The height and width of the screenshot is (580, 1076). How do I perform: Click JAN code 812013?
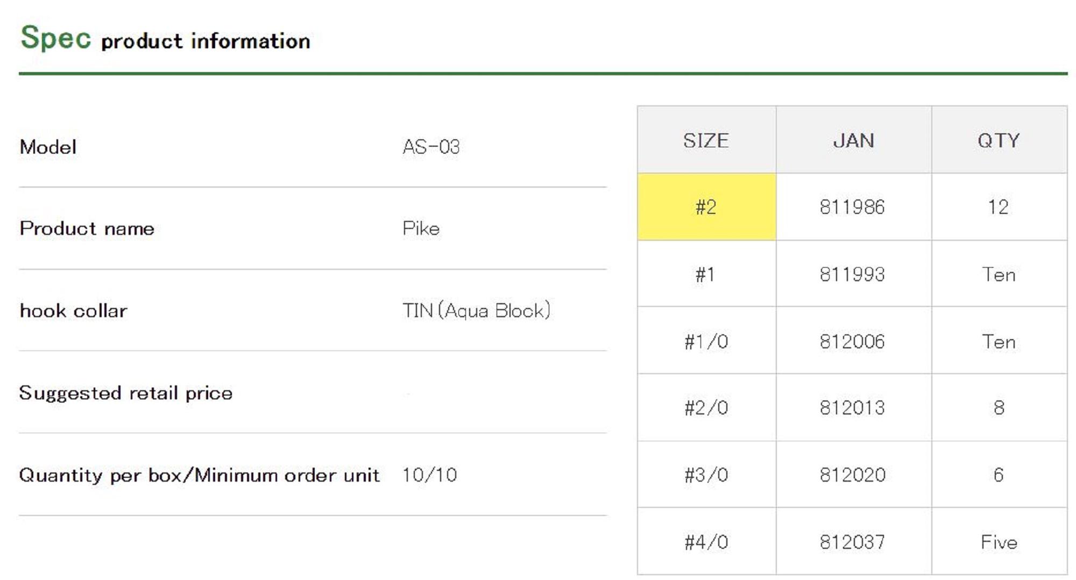point(852,408)
